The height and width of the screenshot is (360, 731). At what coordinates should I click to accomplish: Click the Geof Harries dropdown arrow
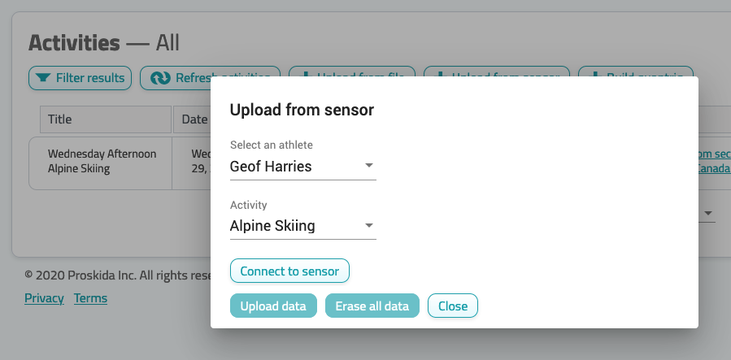(369, 165)
